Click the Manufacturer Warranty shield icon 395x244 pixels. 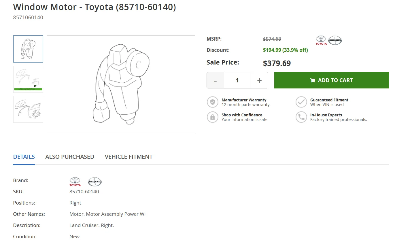click(x=213, y=102)
